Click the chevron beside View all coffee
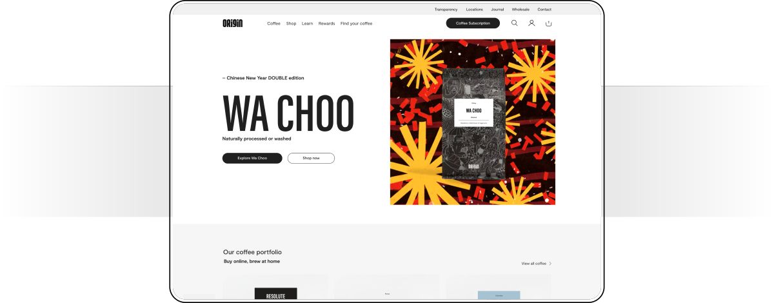This screenshot has width=774, height=303. tap(550, 264)
